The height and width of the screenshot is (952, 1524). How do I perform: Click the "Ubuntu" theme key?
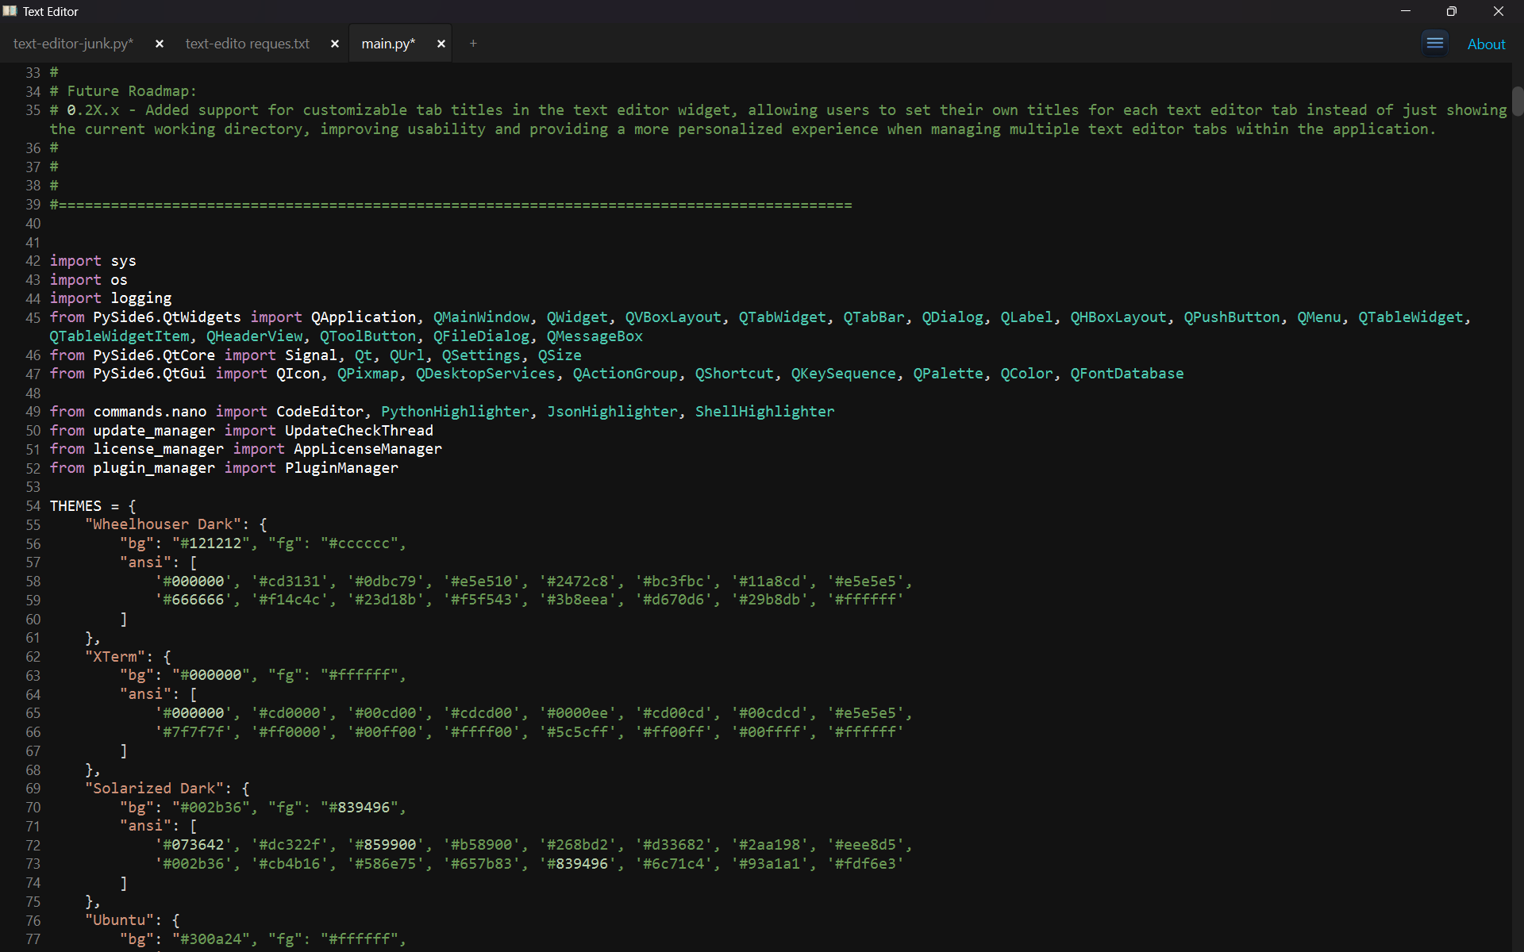click(x=119, y=920)
